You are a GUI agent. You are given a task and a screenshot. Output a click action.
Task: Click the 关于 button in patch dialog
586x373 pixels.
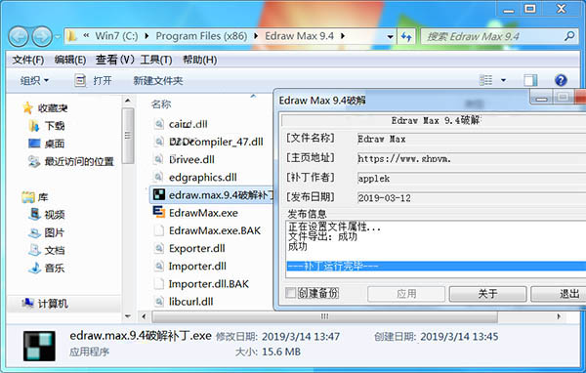487,294
